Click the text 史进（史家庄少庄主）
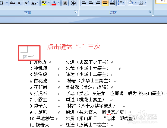This screenshot has width=167, height=128. coord(87,62)
